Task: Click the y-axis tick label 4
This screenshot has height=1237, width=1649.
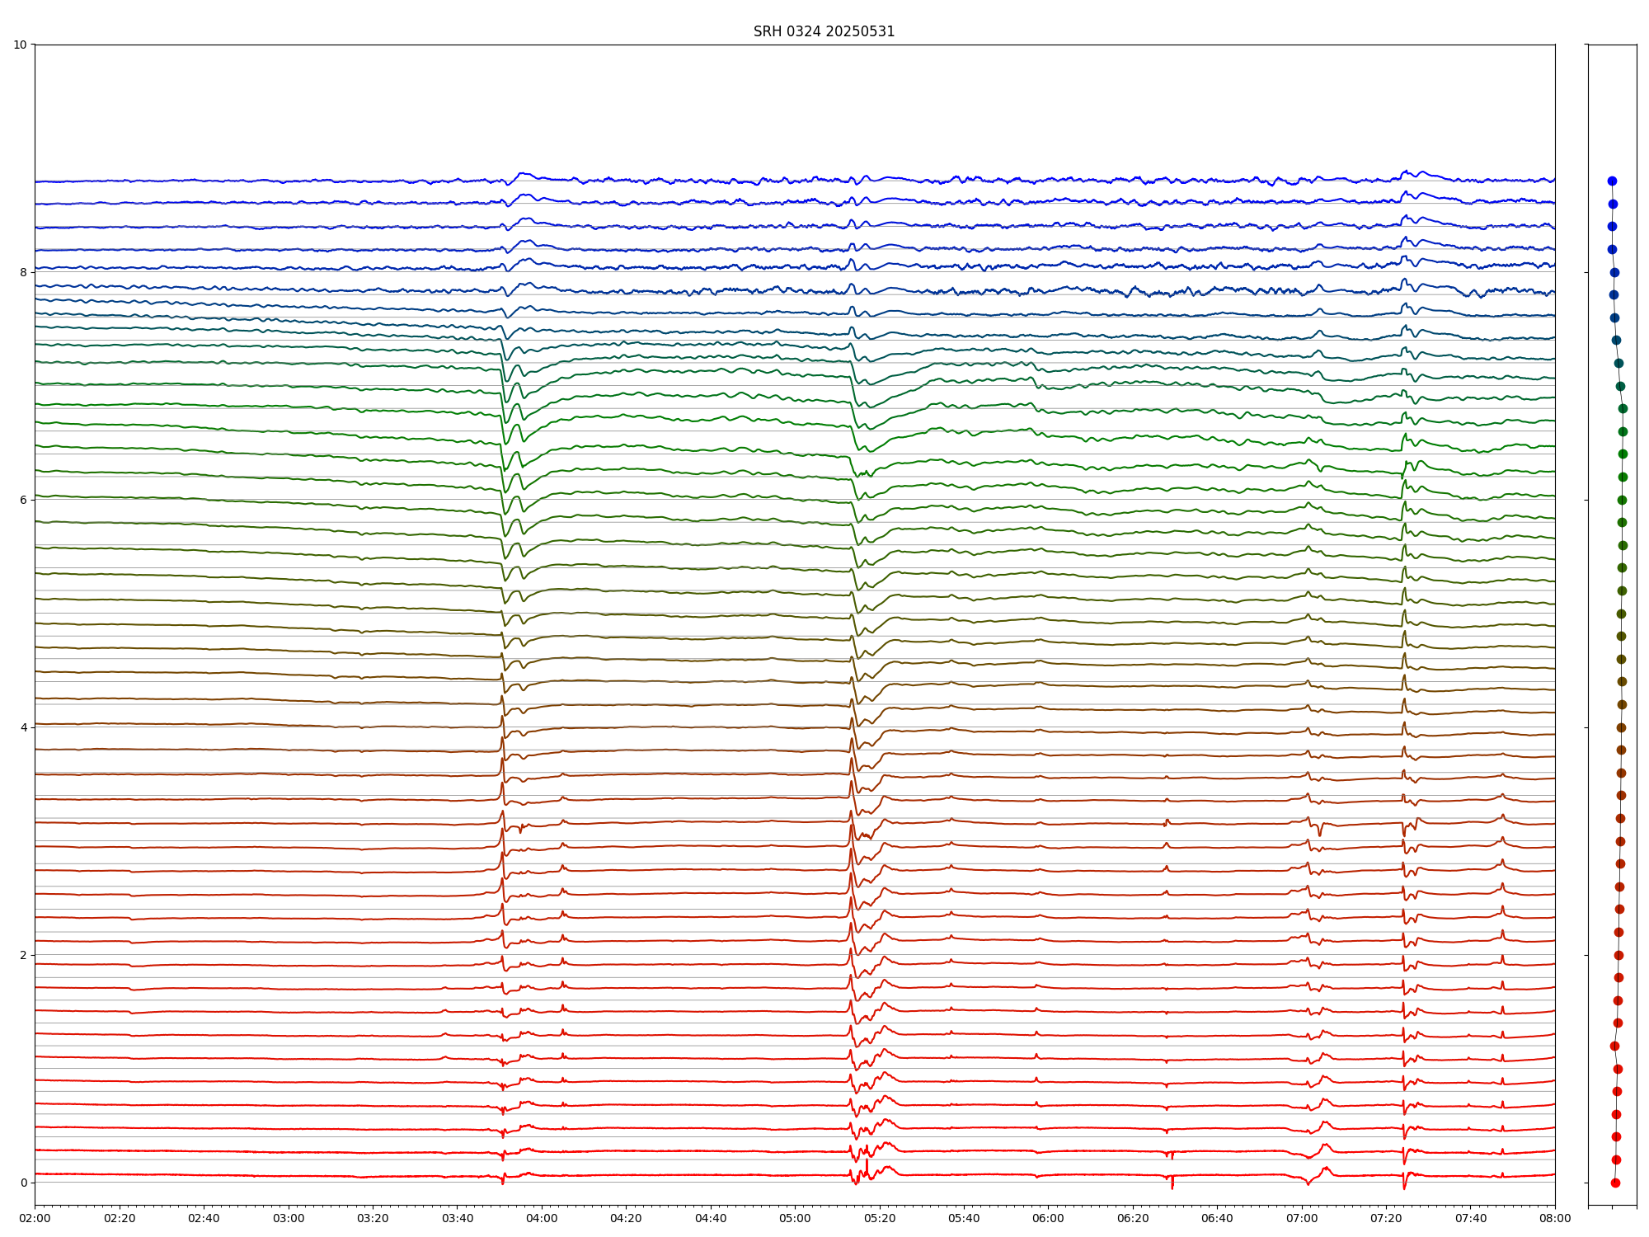Action: click(23, 727)
